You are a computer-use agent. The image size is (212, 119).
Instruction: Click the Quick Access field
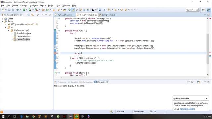(x=192, y=10)
